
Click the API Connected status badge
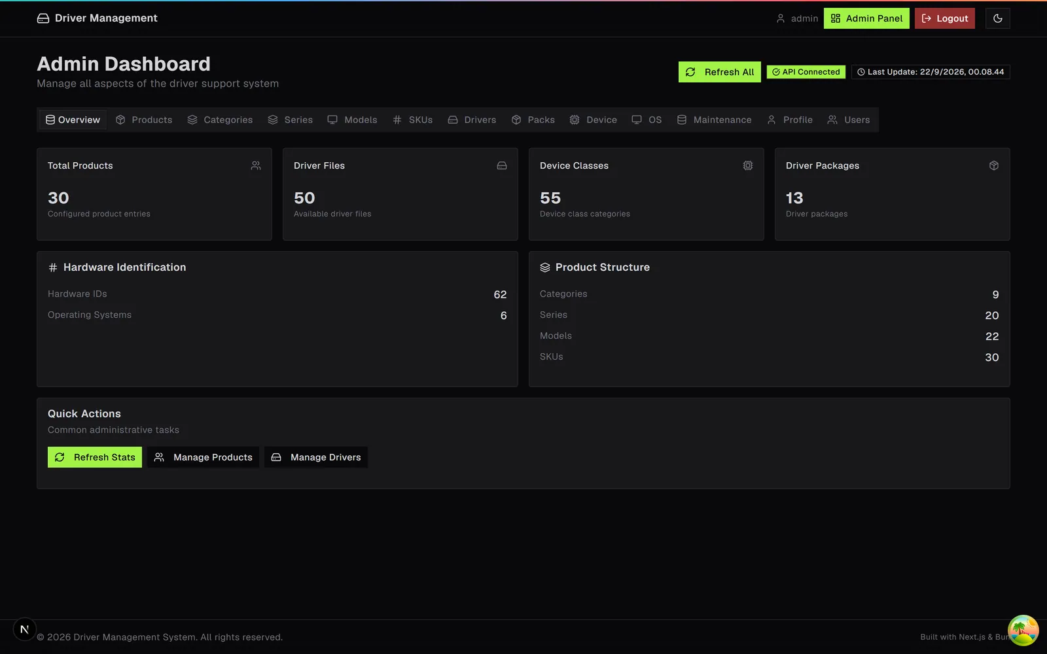[x=806, y=72]
